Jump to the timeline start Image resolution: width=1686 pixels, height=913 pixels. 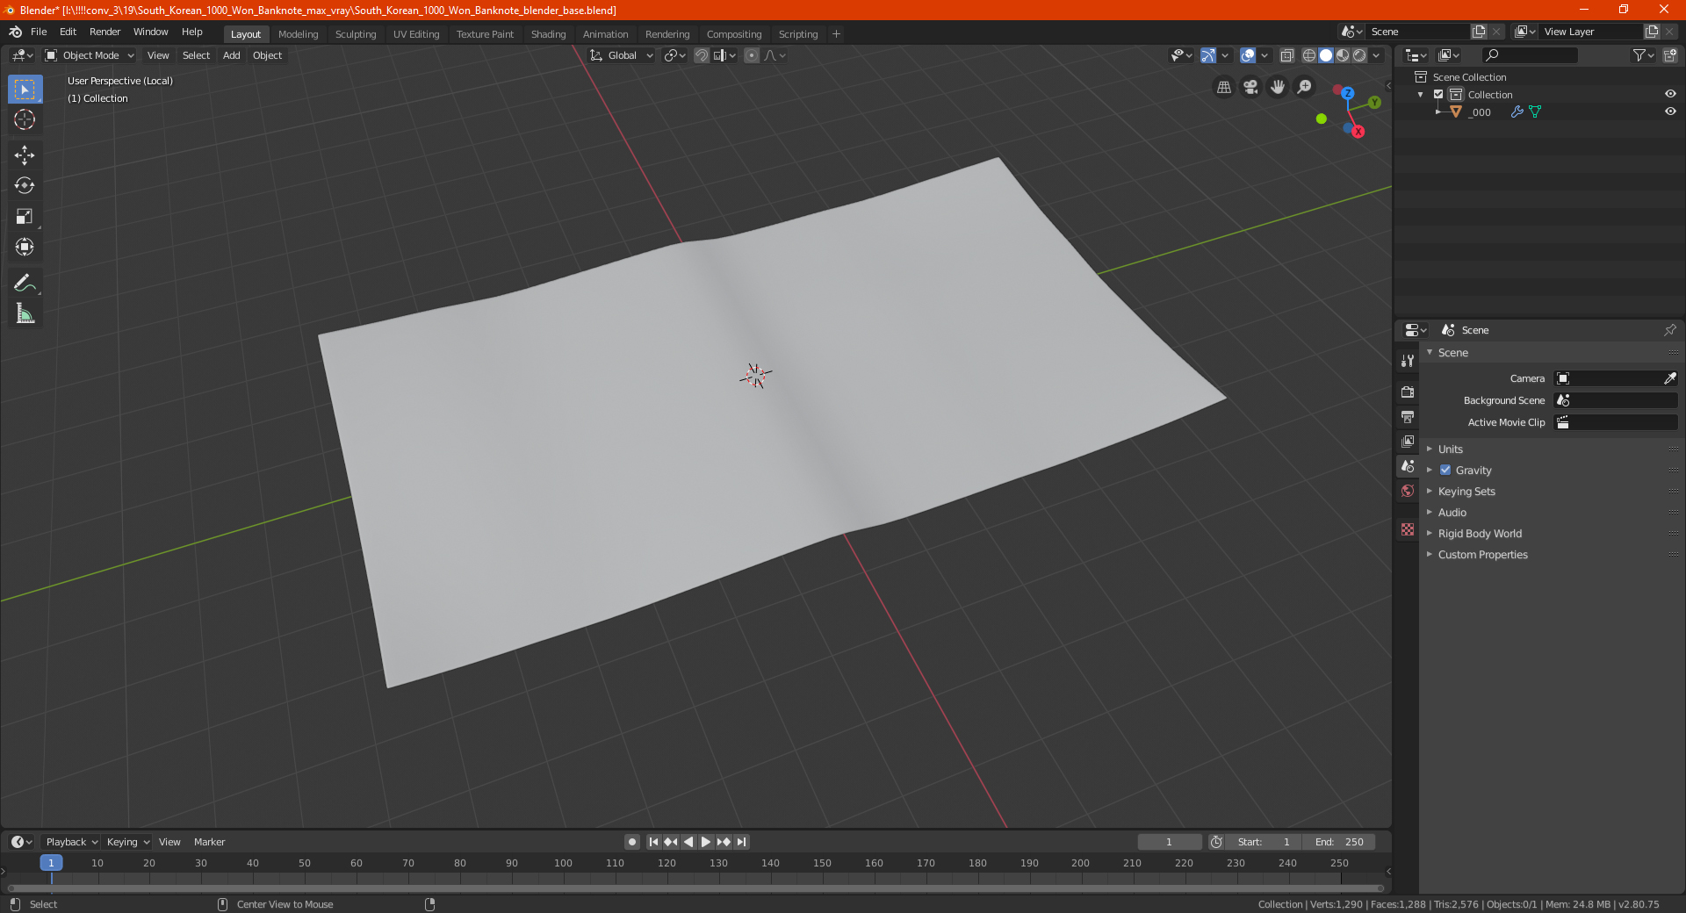tap(653, 842)
